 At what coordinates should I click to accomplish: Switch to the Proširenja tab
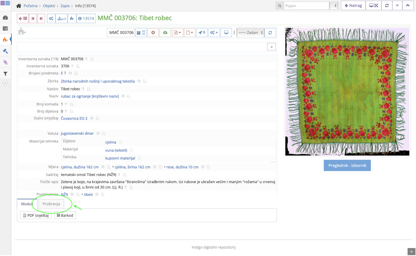pos(51,204)
